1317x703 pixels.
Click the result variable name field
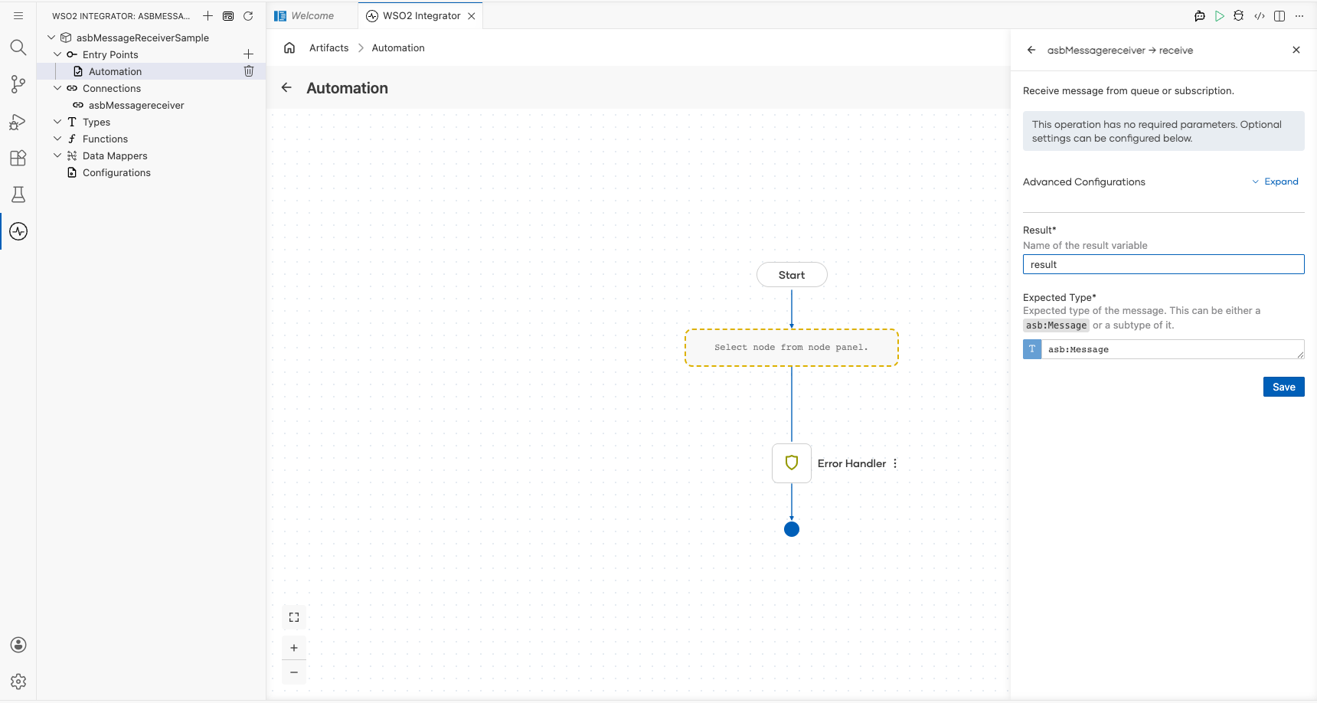pos(1164,264)
